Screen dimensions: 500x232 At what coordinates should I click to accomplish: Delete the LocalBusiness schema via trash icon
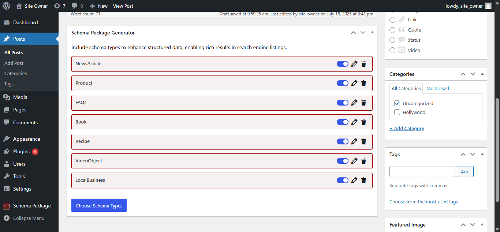point(363,180)
